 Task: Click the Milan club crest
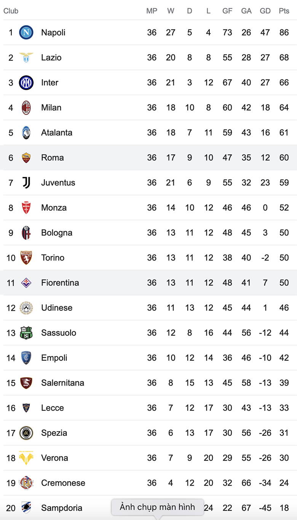click(x=26, y=108)
